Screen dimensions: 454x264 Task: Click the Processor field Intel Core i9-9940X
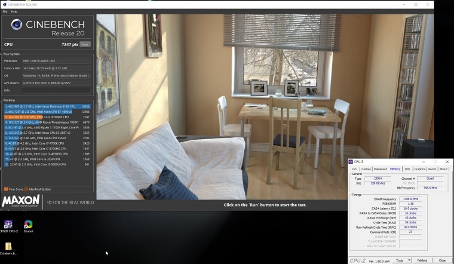pos(56,61)
